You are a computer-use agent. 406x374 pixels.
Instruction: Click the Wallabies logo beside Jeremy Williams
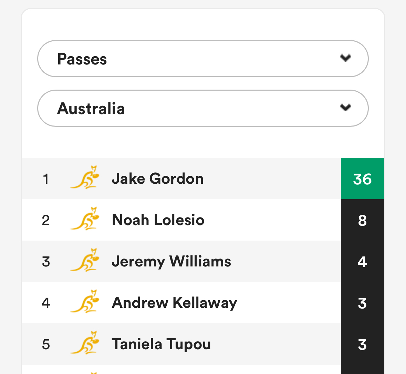[x=85, y=260]
